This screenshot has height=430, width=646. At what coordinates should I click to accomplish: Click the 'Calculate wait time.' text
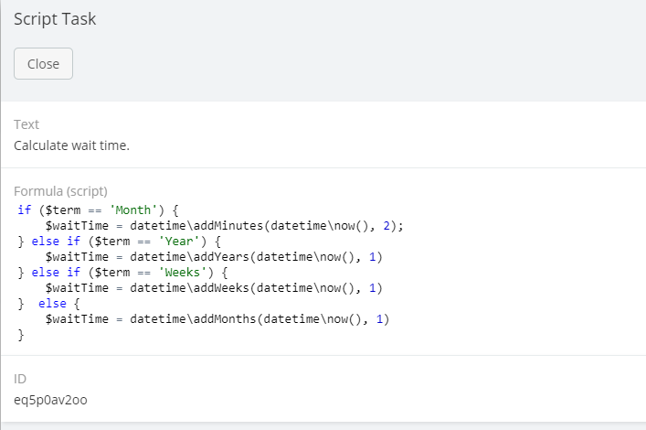coord(71,145)
